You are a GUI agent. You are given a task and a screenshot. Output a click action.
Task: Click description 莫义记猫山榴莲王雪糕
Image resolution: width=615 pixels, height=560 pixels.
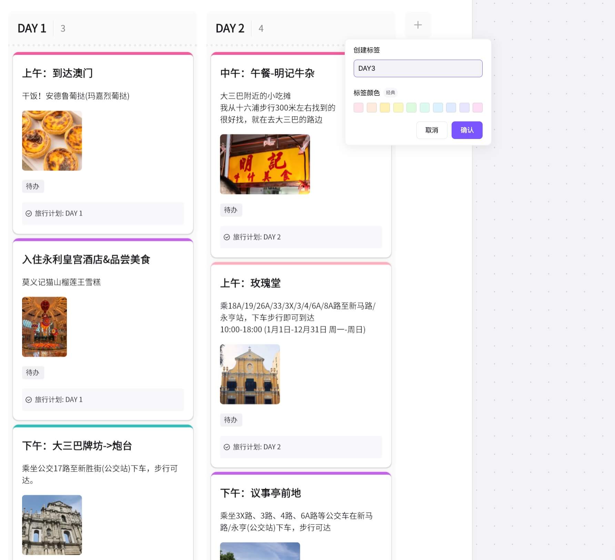tap(61, 282)
